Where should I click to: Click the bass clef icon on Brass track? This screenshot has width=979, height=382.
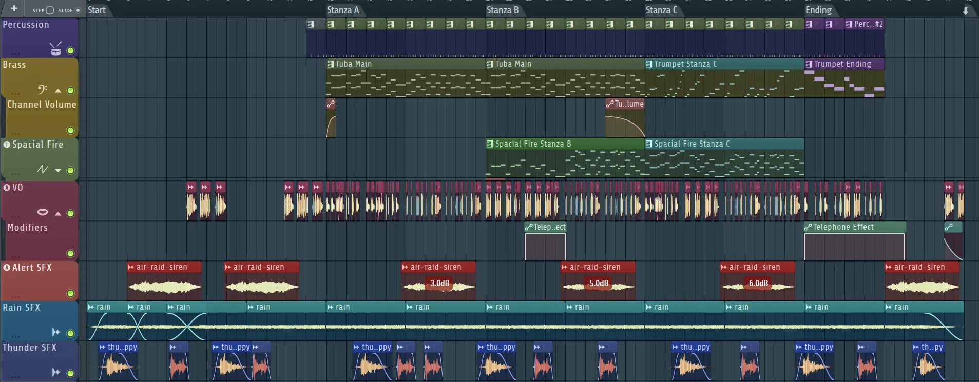pyautogui.click(x=42, y=90)
